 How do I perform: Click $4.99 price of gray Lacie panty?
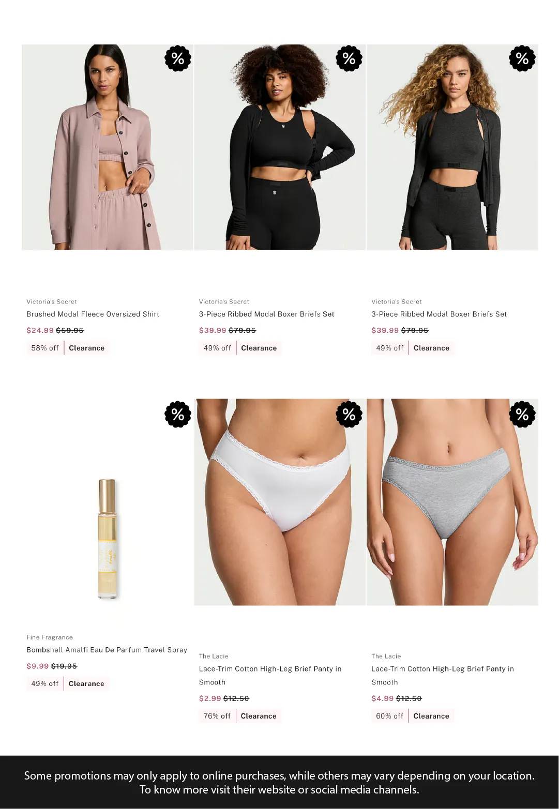click(x=383, y=698)
